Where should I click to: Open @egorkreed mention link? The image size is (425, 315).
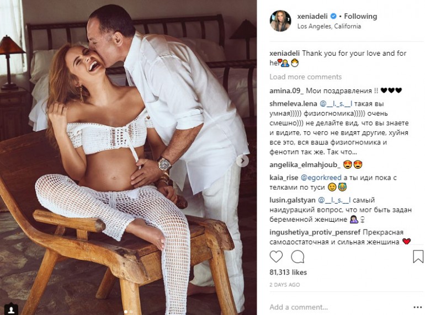pyautogui.click(x=321, y=178)
